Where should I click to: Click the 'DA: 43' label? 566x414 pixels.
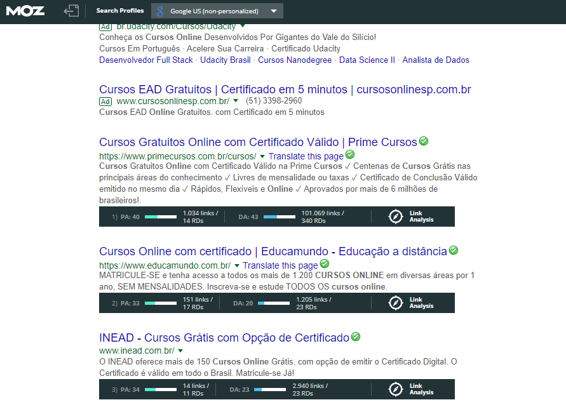[x=248, y=217]
